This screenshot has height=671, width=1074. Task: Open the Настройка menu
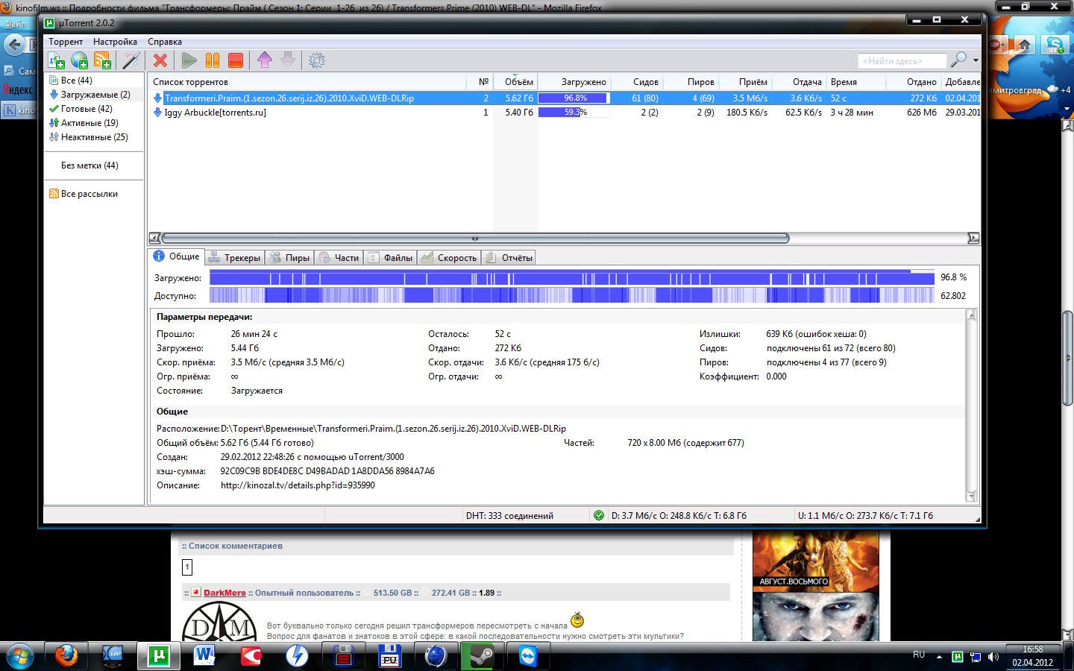pyautogui.click(x=115, y=42)
